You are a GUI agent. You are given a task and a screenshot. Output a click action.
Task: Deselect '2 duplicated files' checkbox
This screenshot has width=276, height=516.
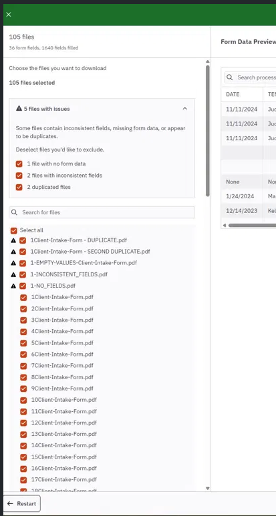pos(19,187)
